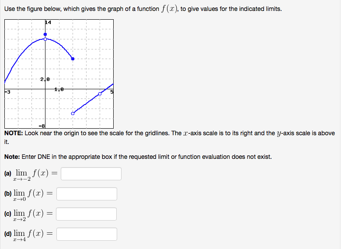
Task: Click the 2.0 y-axis scale label
Action: coord(45,79)
